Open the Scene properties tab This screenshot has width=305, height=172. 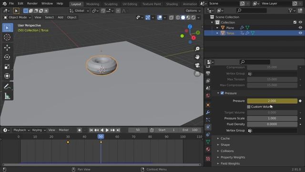tap(208, 88)
